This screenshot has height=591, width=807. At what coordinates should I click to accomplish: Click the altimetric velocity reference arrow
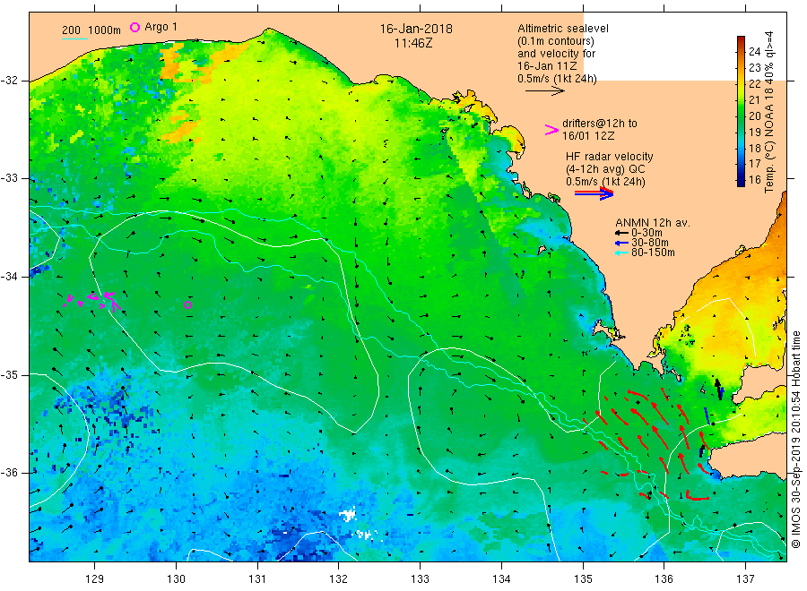pyautogui.click(x=544, y=91)
